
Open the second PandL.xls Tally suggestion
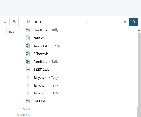(x=80, y=62)
